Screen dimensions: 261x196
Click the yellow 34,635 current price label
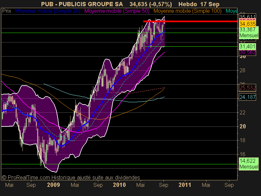coord(247,24)
